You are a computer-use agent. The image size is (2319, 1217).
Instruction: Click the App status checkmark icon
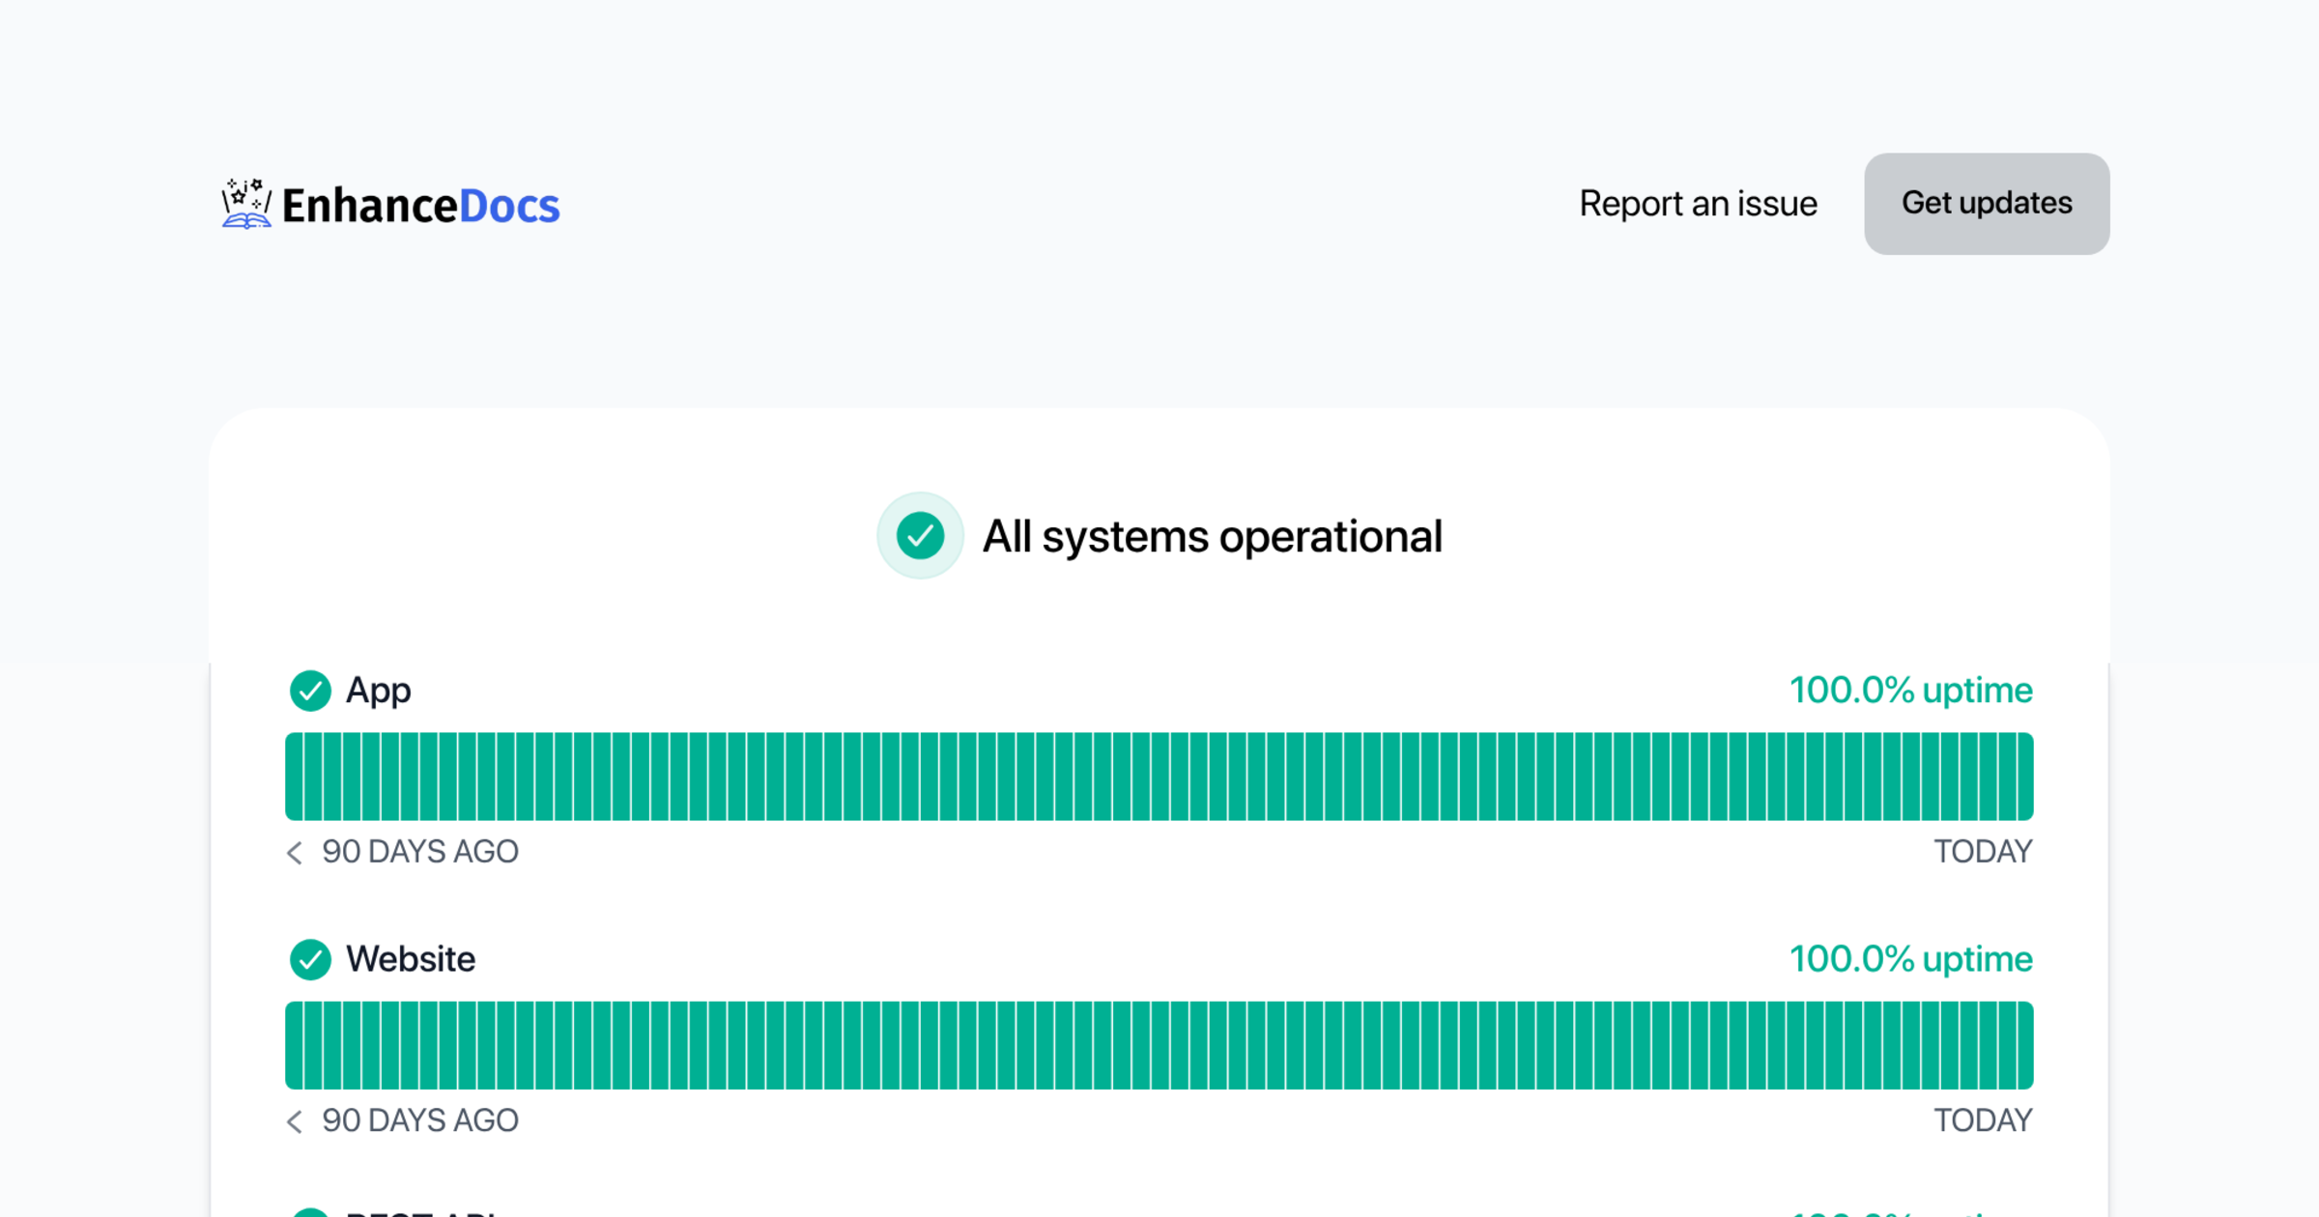310,691
